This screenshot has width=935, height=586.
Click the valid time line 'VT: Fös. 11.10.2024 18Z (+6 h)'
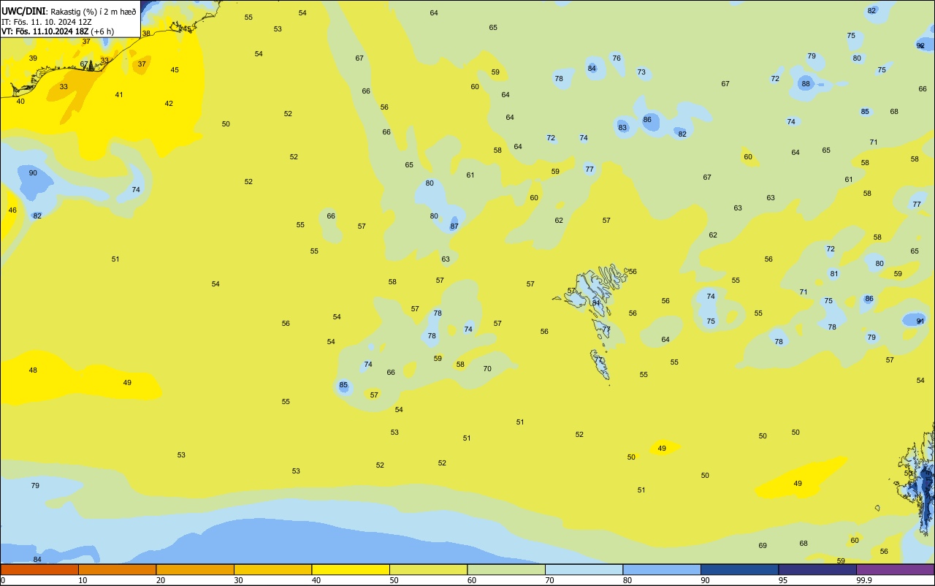click(58, 31)
